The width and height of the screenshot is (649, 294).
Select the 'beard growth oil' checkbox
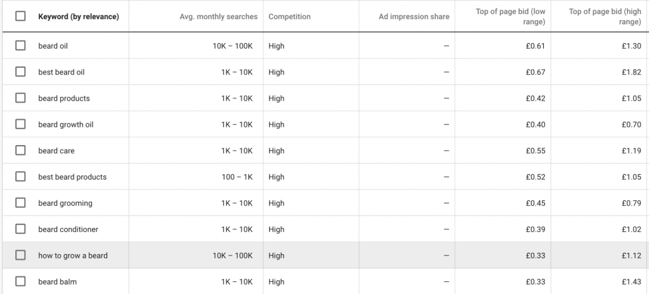pyautogui.click(x=20, y=125)
